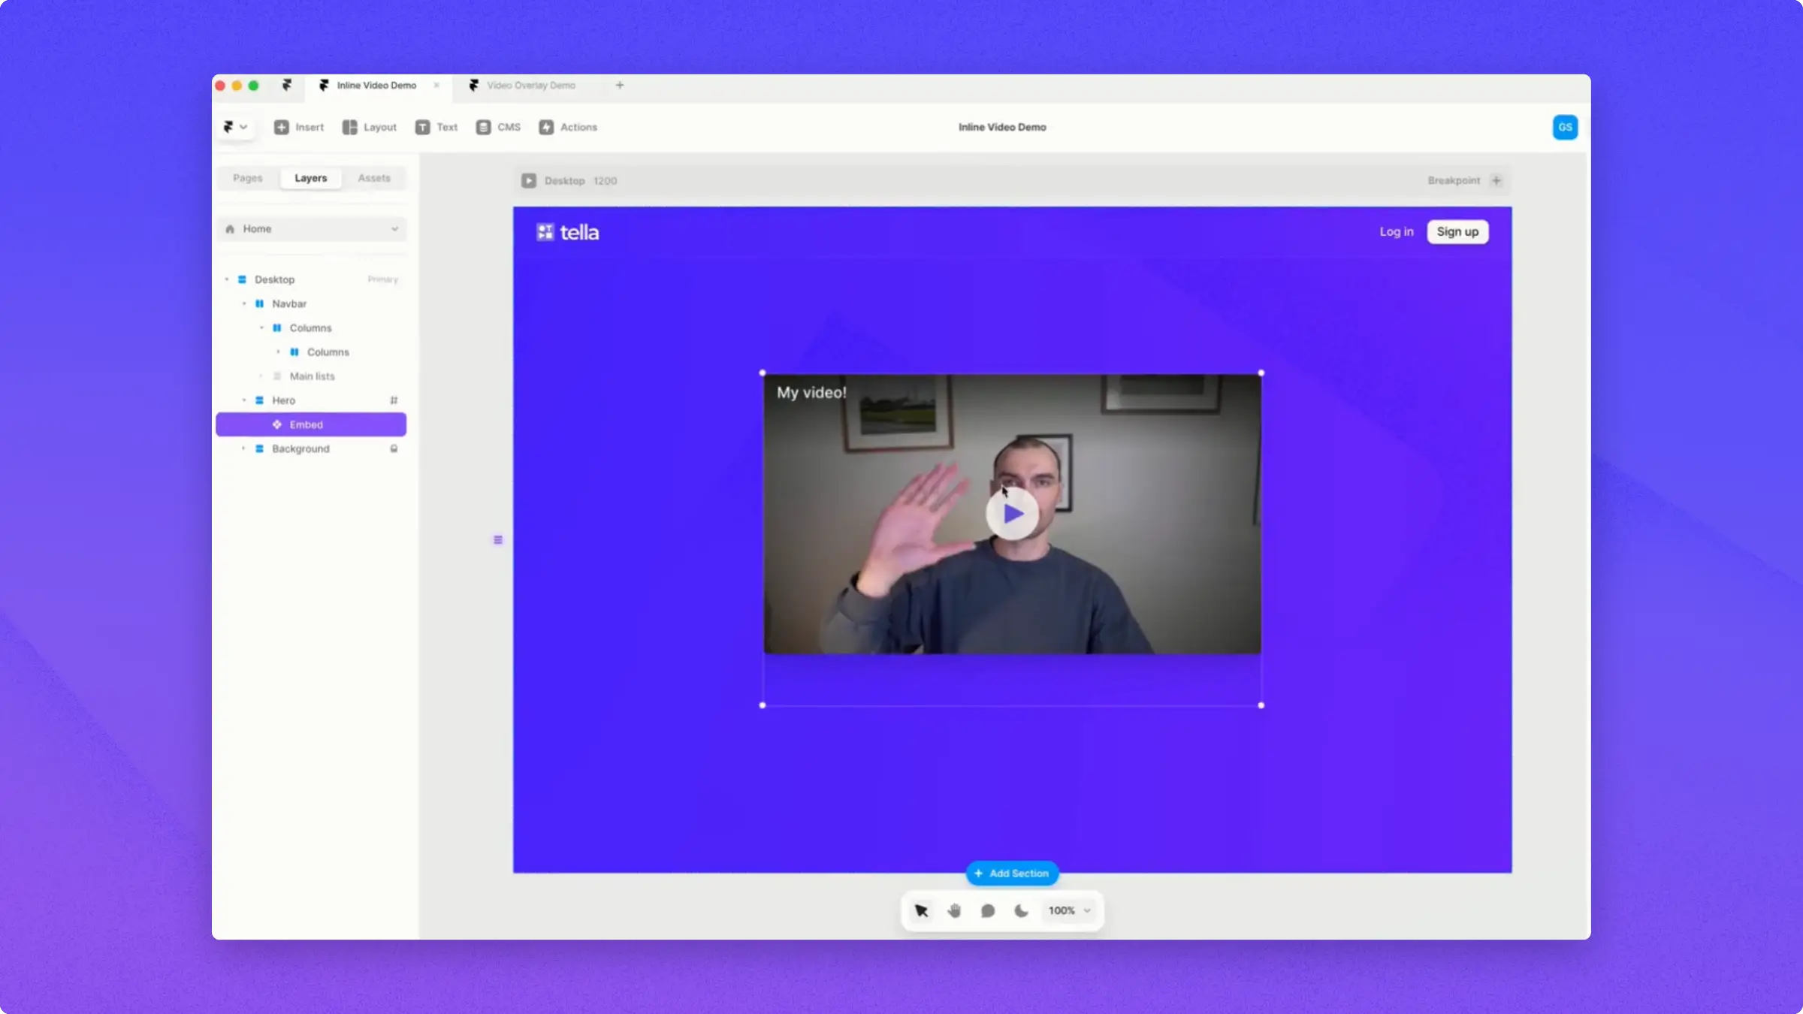Image resolution: width=1803 pixels, height=1014 pixels.
Task: Open the Layout panel
Action: [369, 127]
